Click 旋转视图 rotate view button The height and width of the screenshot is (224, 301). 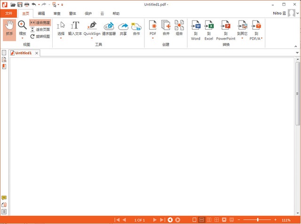[40, 36]
